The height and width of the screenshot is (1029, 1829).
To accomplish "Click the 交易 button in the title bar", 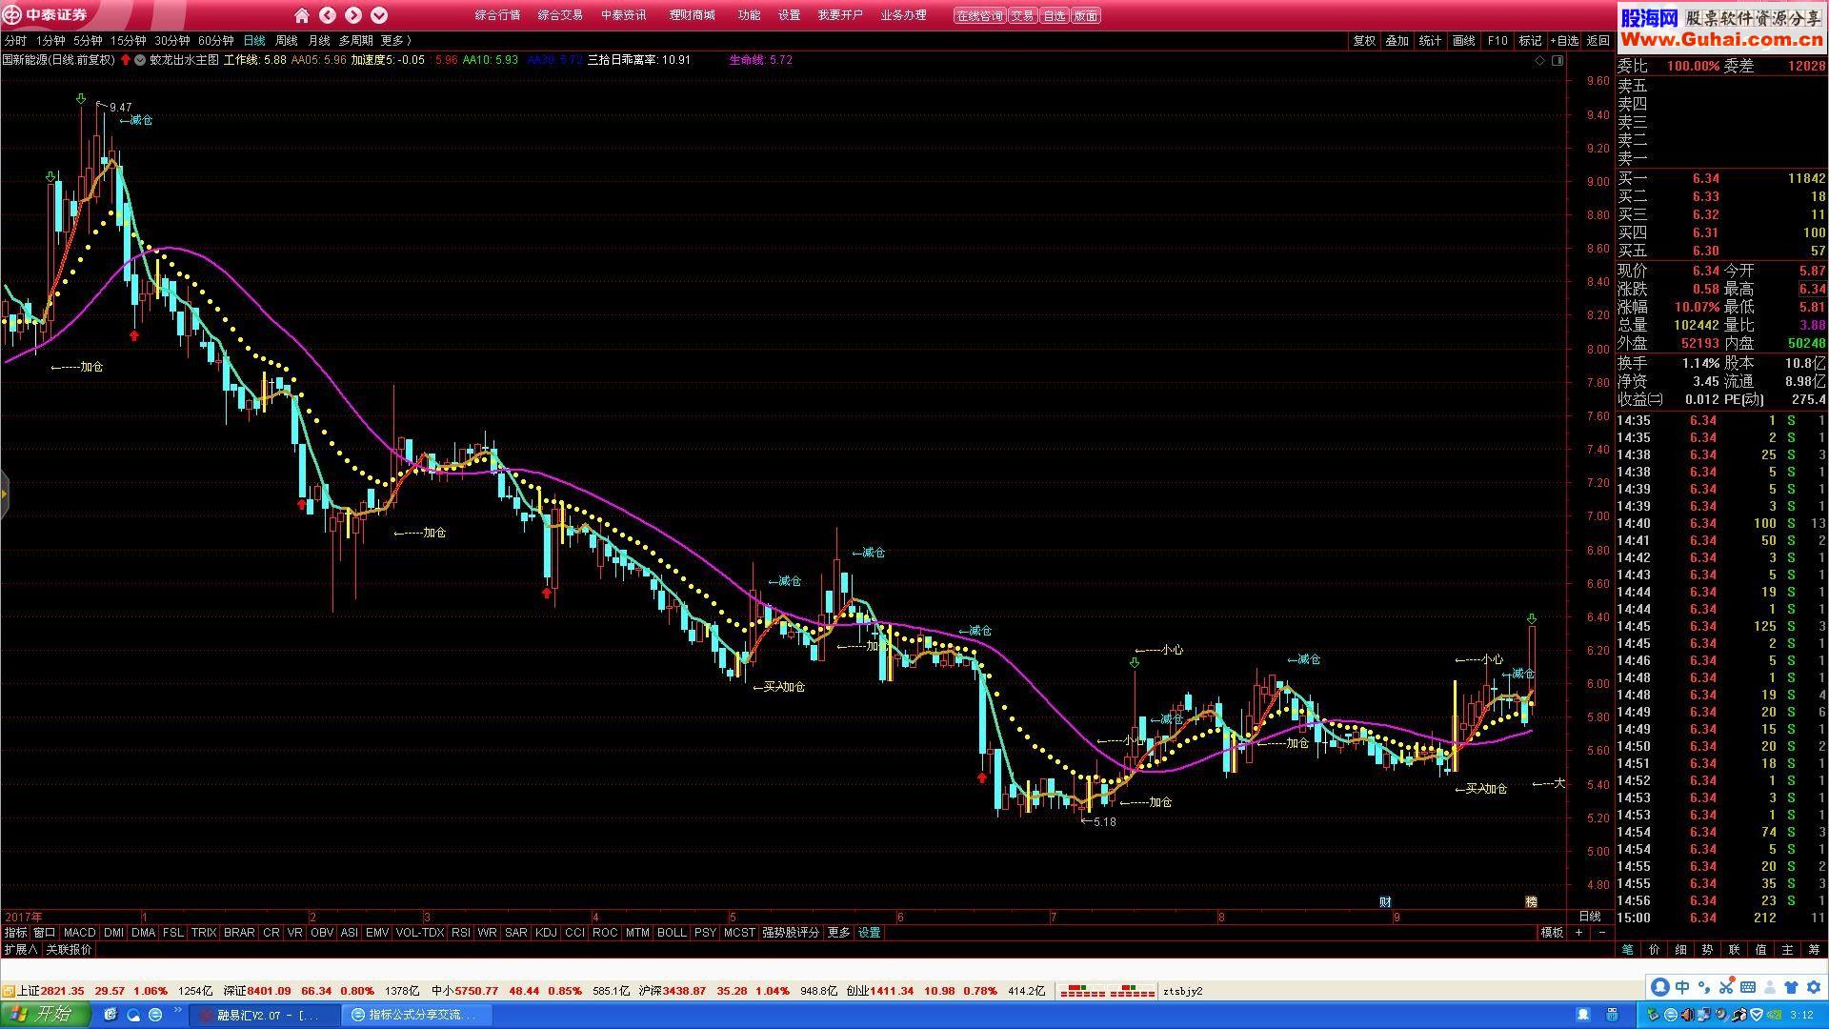I will click(1022, 16).
